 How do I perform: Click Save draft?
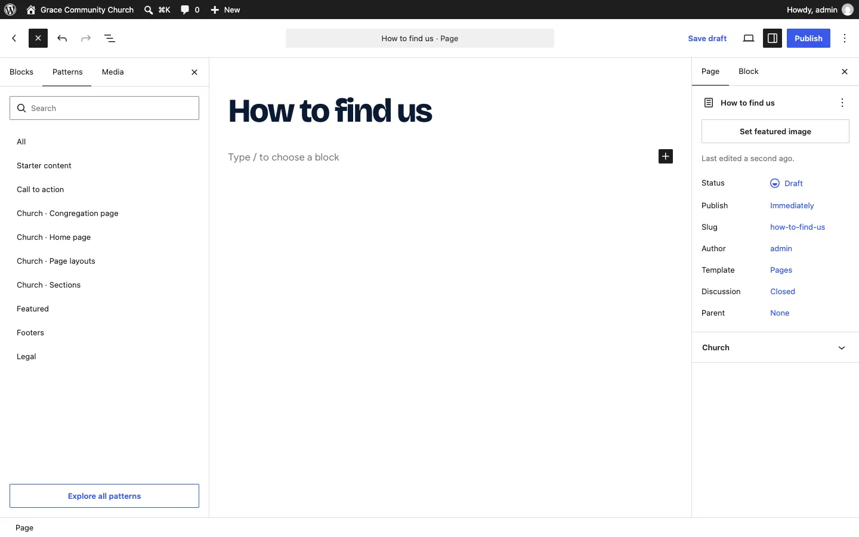coord(707,38)
